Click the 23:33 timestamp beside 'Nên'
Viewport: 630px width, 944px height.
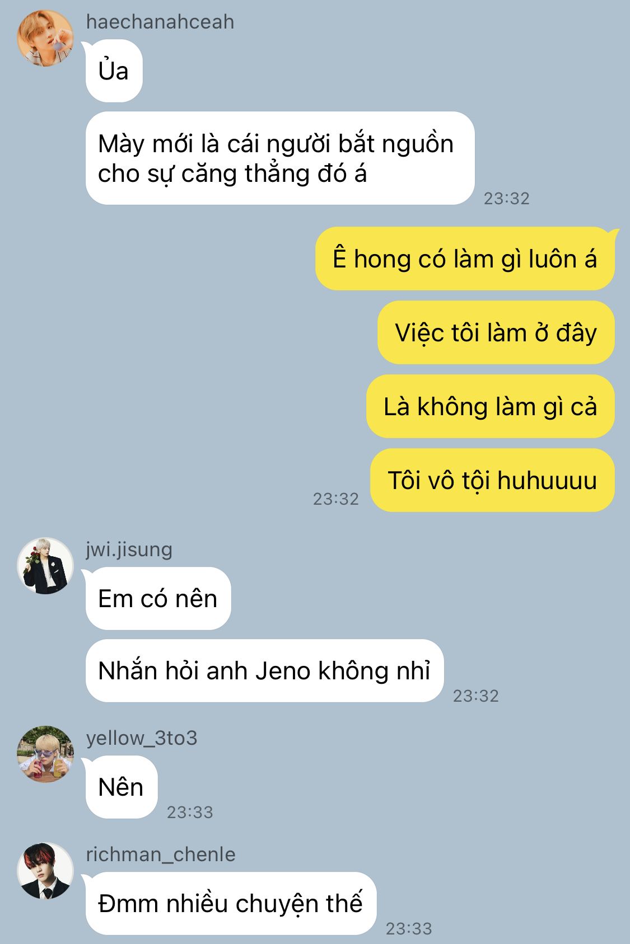click(190, 812)
